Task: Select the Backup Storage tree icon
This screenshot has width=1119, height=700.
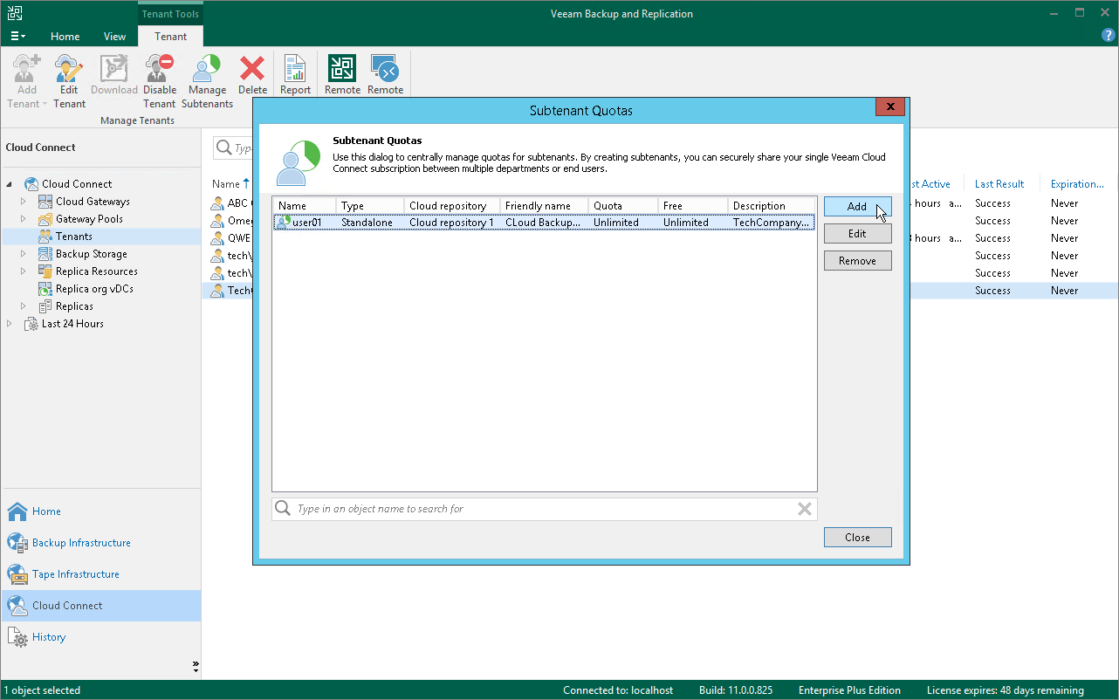Action: tap(45, 254)
